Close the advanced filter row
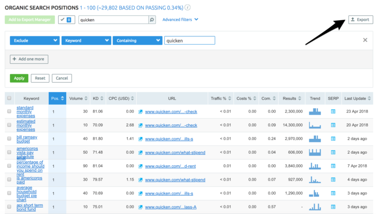Screen dimensions: 382x214 365,40
